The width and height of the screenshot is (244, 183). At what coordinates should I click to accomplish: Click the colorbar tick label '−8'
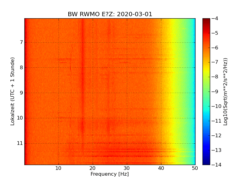click(215, 77)
